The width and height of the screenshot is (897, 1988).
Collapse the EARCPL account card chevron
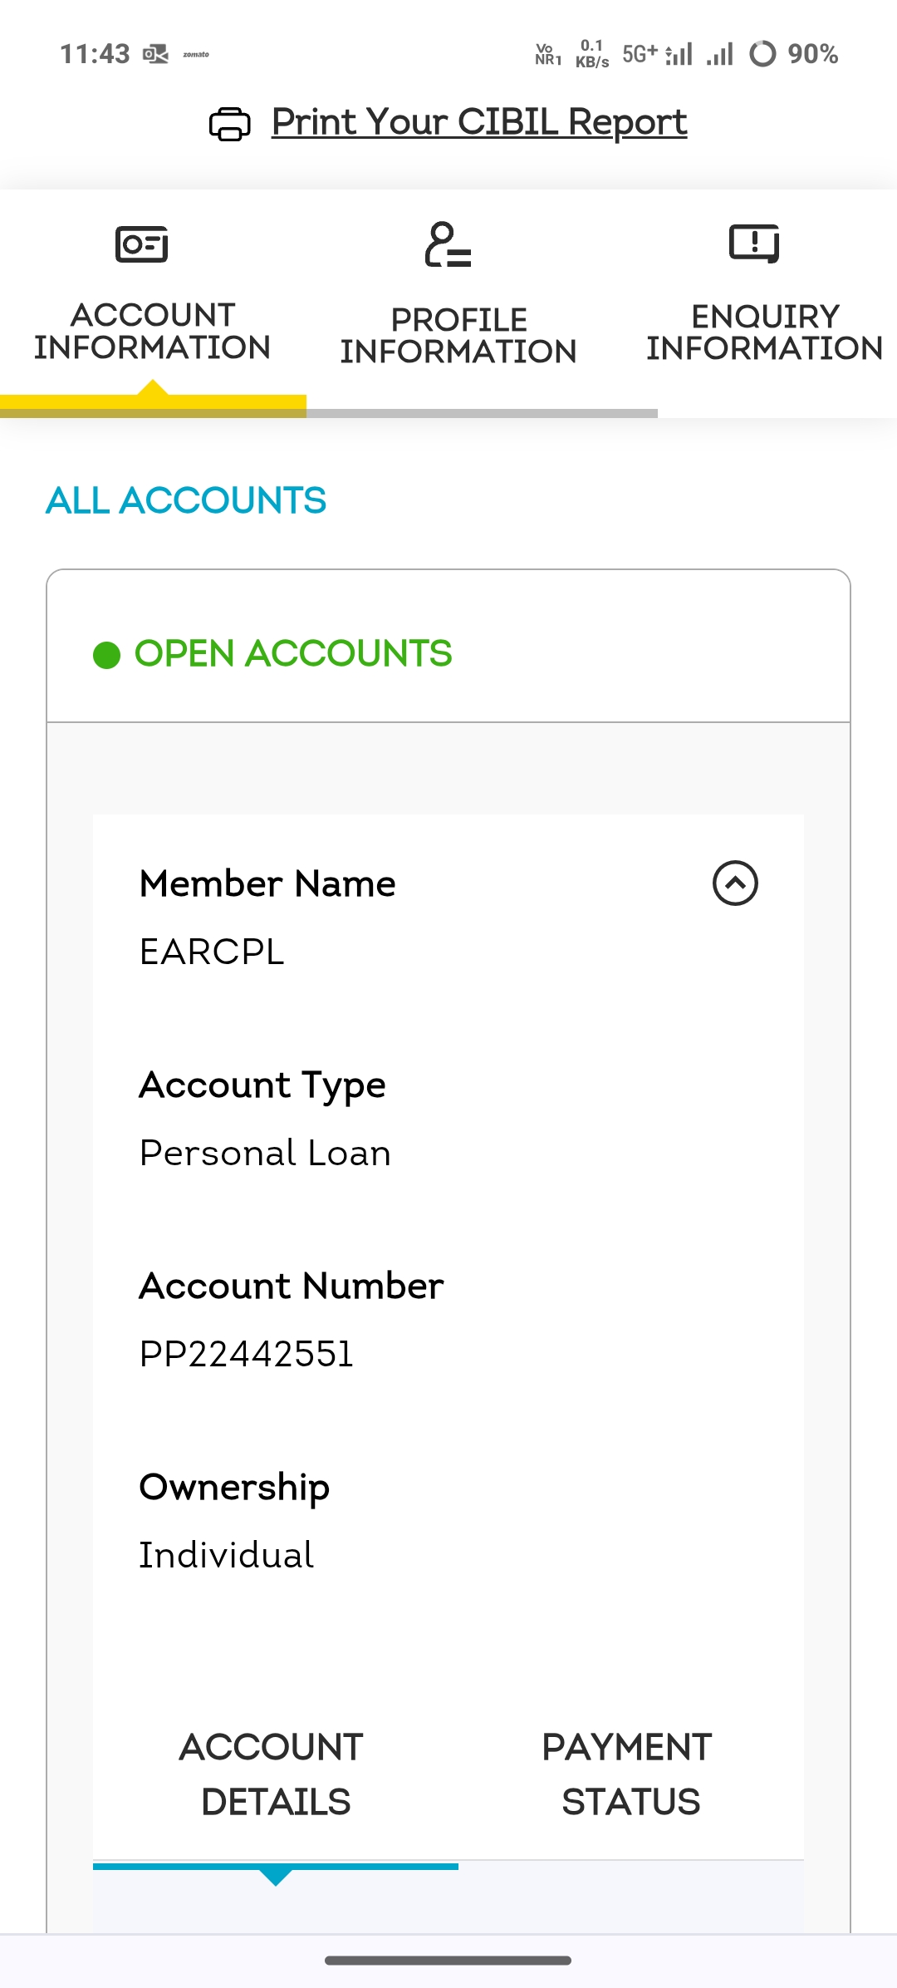pos(735,883)
